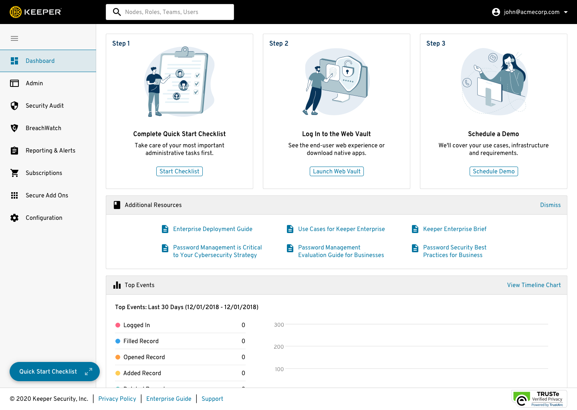This screenshot has height=410, width=577.
Task: Open the View Timeline Chart link
Action: [534, 285]
